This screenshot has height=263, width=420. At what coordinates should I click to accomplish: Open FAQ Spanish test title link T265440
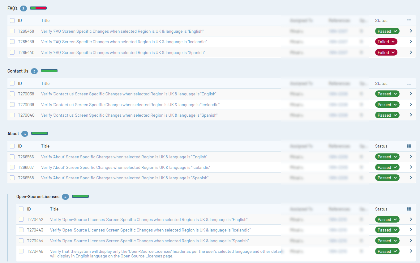[123, 52]
